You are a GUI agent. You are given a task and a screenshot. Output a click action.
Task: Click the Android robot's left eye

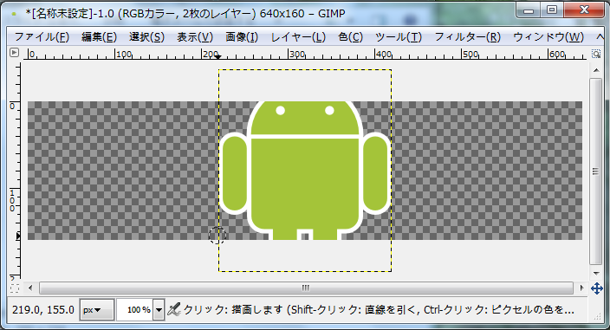pos(281,110)
